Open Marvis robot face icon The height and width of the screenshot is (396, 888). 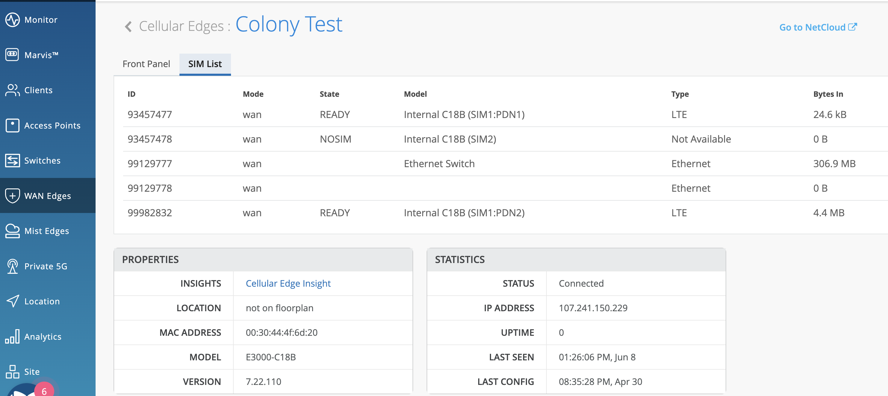[12, 55]
